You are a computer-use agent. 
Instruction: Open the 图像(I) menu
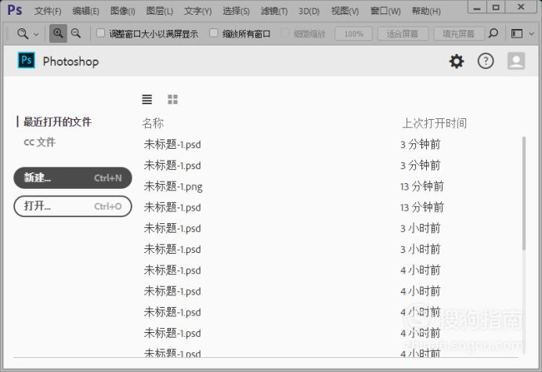[x=122, y=11]
